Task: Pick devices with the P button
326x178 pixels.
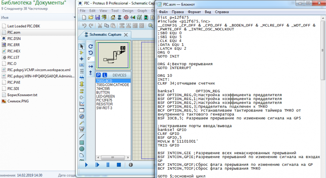Action: (x=99, y=75)
